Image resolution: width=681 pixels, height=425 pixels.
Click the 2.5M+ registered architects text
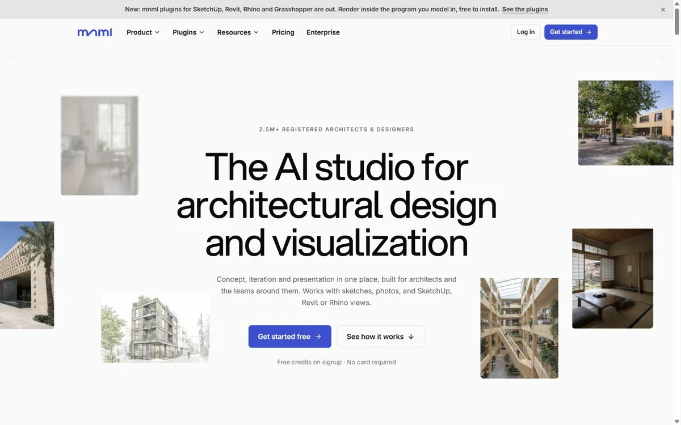click(x=337, y=129)
